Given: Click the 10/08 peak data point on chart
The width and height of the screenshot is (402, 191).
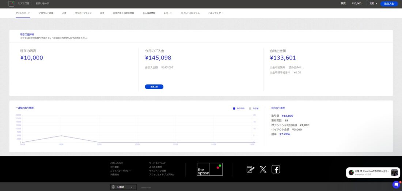Looking at the screenshot, I should click(x=61, y=136).
